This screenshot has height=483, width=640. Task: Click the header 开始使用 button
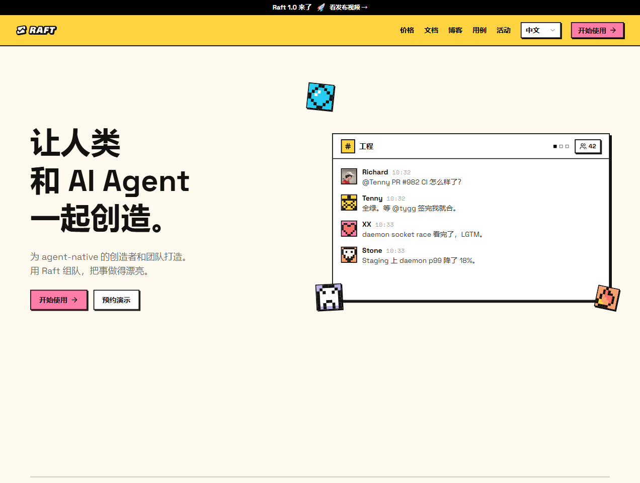click(x=597, y=30)
